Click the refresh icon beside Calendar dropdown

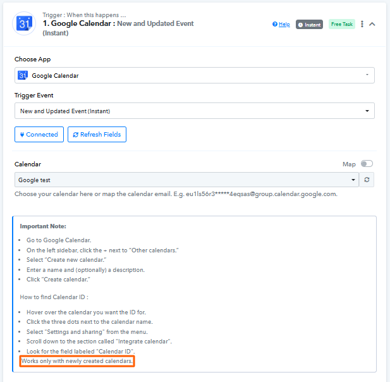[367, 180]
